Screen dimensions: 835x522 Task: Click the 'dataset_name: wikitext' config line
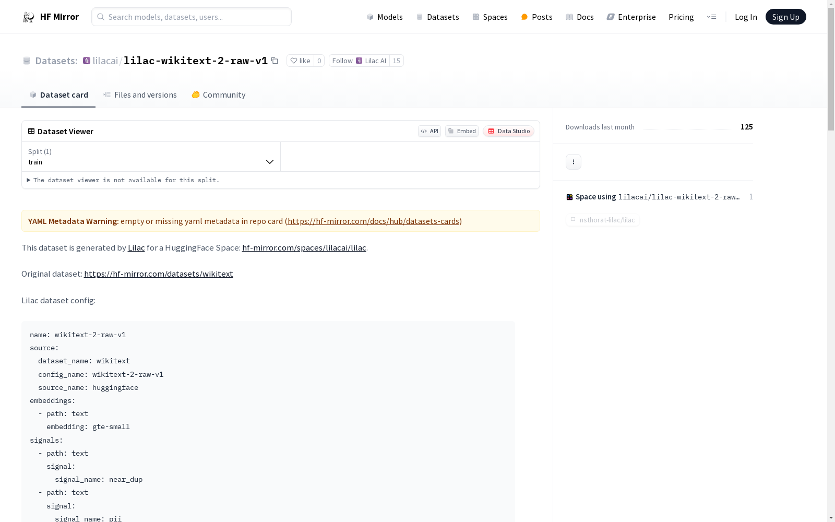click(84, 361)
